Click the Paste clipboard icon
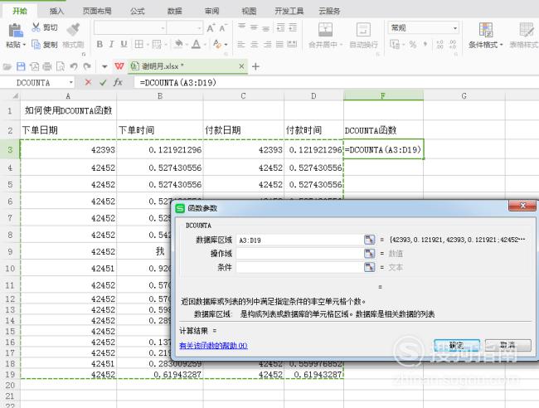539x408 pixels. click(16, 30)
